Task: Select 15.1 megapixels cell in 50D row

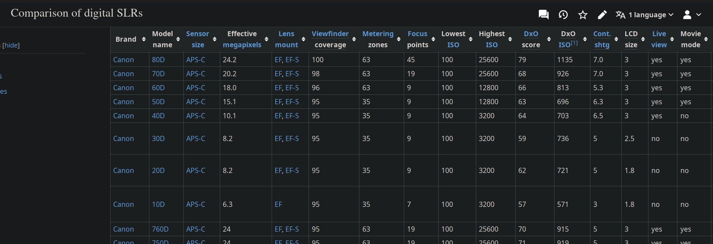Action: (246, 102)
